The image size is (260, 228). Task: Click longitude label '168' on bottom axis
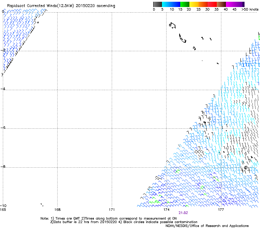pos(57,210)
